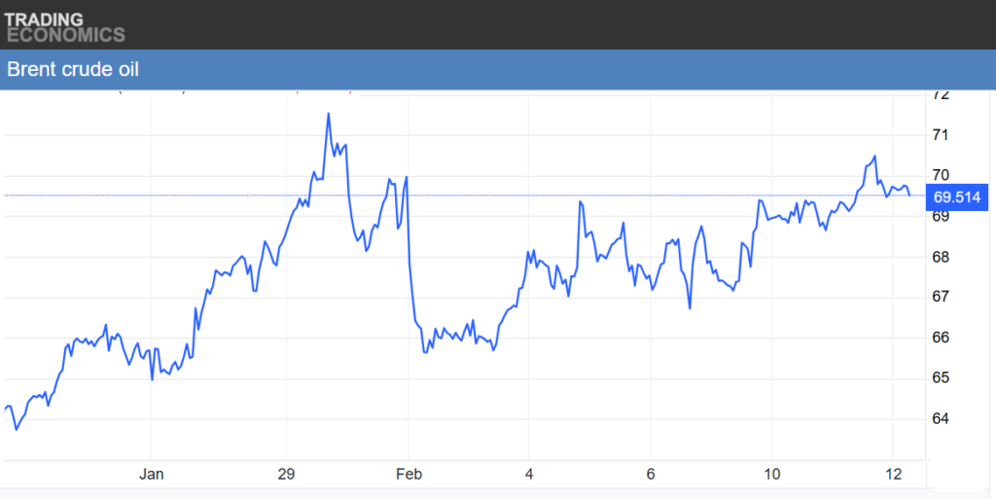Click the 65 price axis label
Screen dimensions: 996x499
pyautogui.click(x=941, y=377)
